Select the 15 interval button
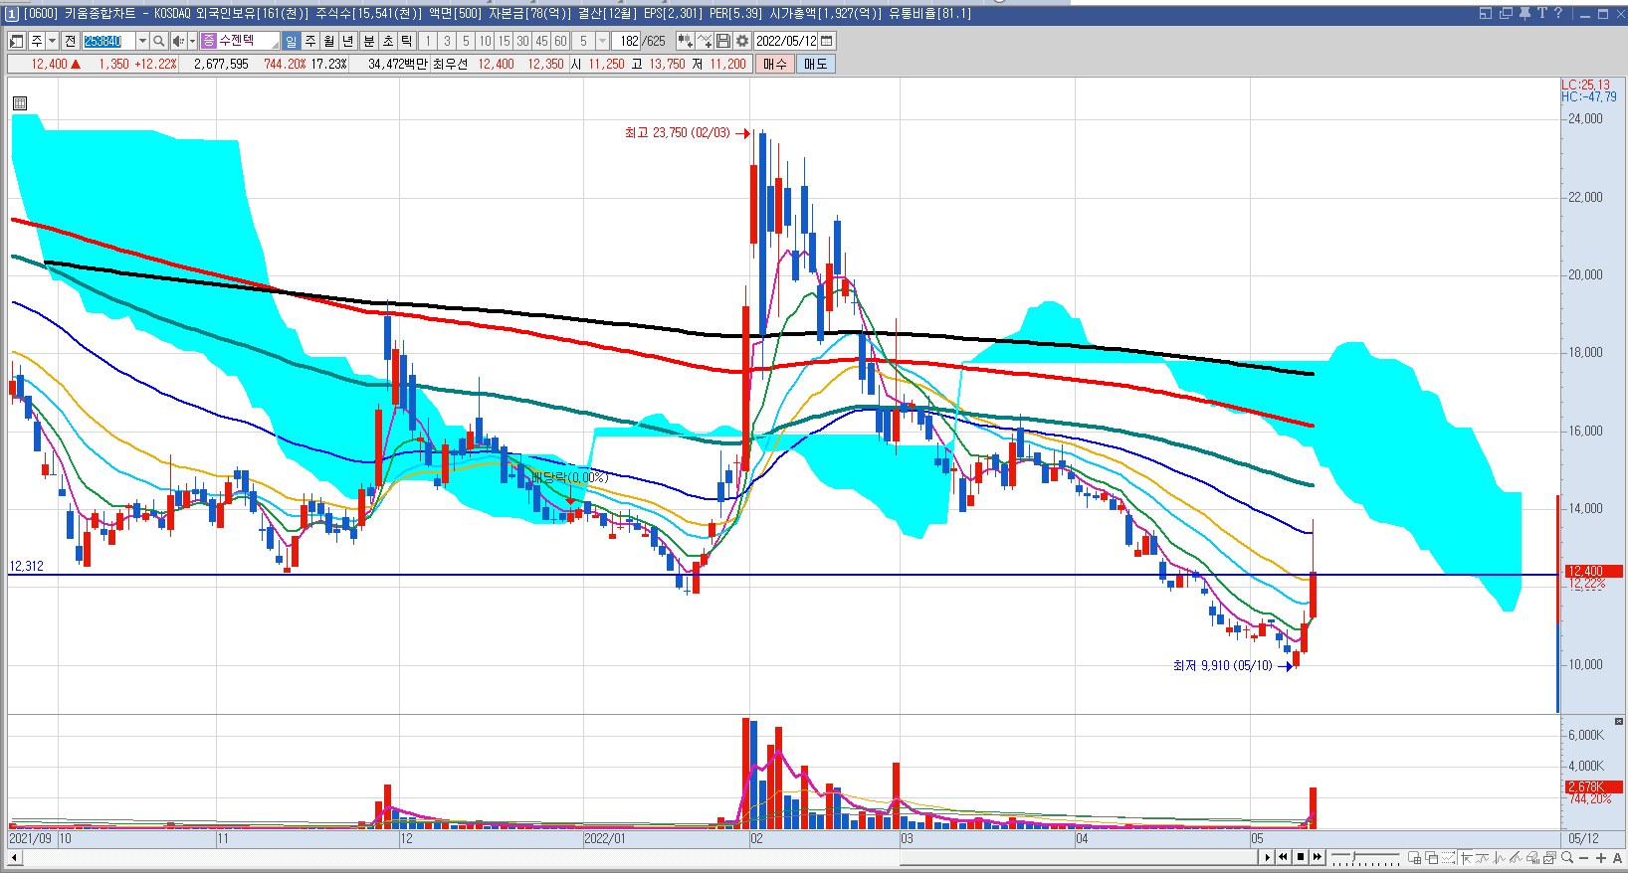 coord(504,41)
